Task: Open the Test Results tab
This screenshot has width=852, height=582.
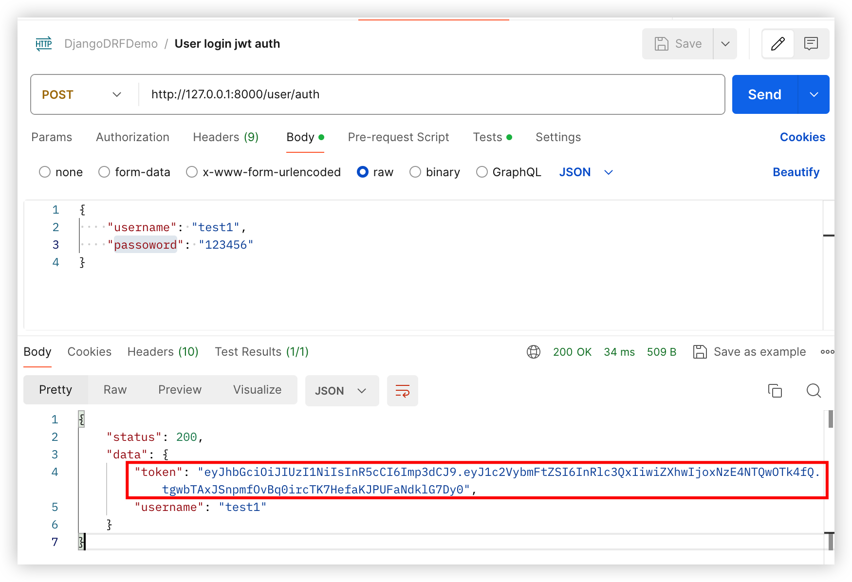Action: 261,352
